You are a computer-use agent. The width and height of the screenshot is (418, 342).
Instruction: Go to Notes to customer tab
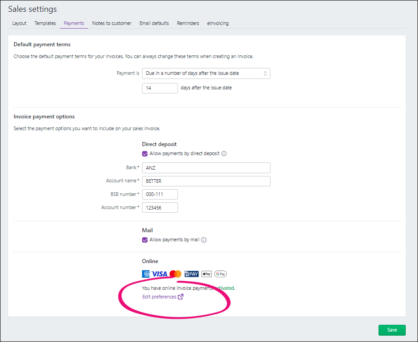tap(112, 23)
